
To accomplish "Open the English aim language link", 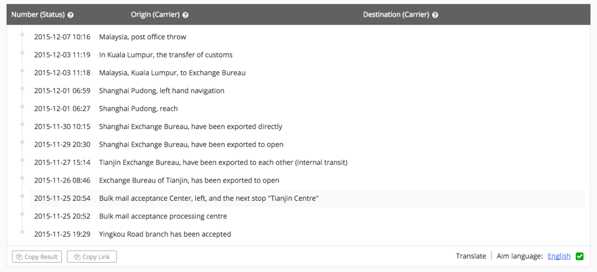I will pyautogui.click(x=559, y=256).
